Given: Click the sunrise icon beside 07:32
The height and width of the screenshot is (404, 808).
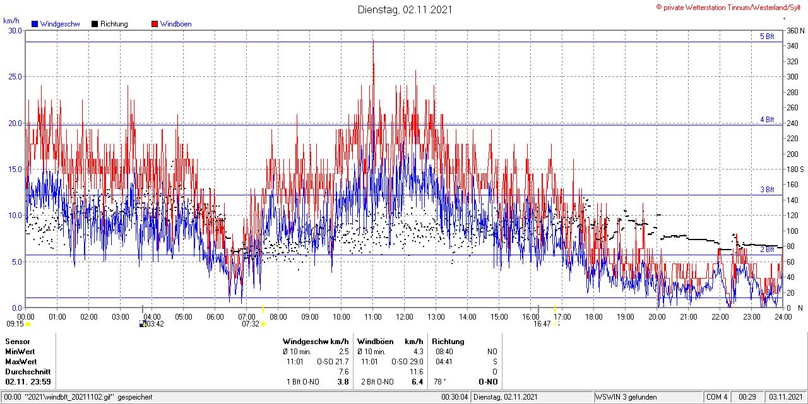Looking at the screenshot, I should click(263, 324).
